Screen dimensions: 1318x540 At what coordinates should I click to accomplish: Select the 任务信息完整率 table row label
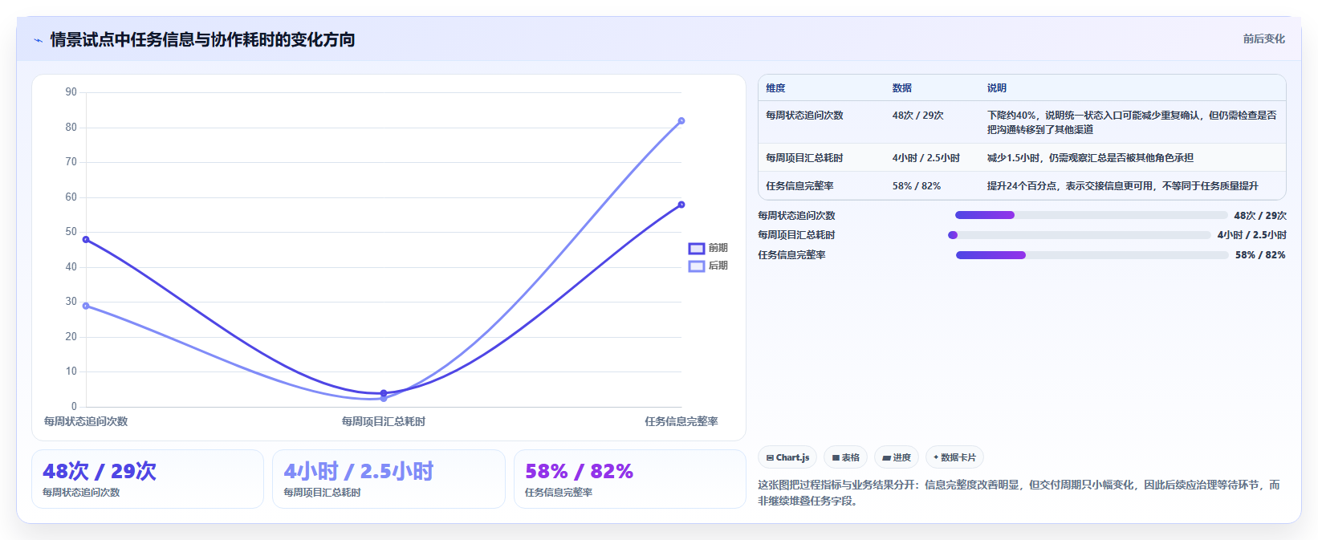point(799,186)
